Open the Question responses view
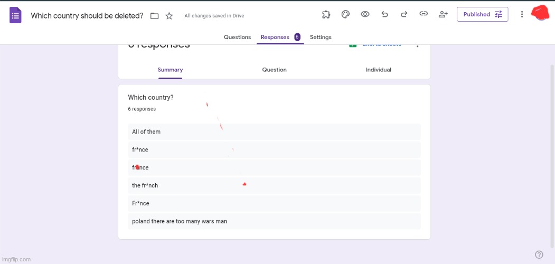Image resolution: width=555 pixels, height=264 pixels. 274,70
